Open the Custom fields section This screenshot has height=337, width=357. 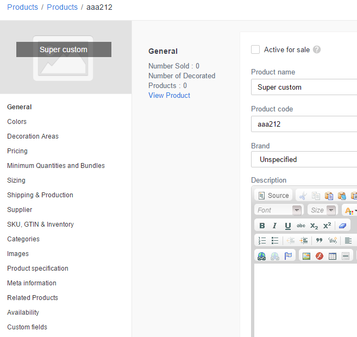coord(27,327)
